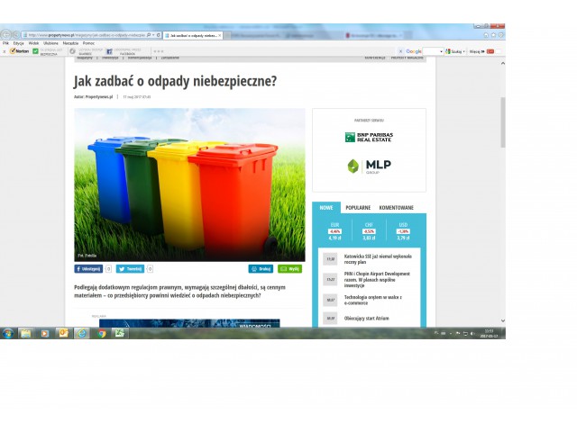This screenshot has width=577, height=432.
Task: Click the Twitter Tweetnij button
Action: (130, 268)
